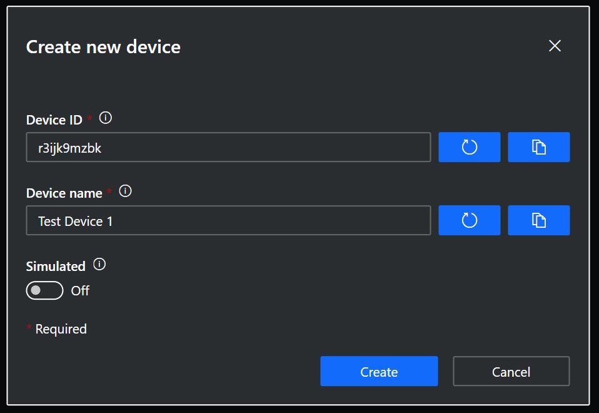This screenshot has height=413, width=599.
Task: Enable the Simulated toggle switch
Action: [44, 290]
